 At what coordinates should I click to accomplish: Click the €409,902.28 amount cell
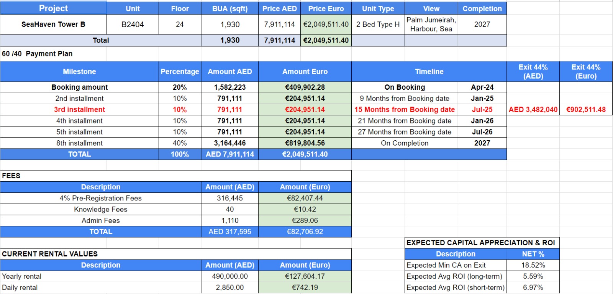coord(305,87)
